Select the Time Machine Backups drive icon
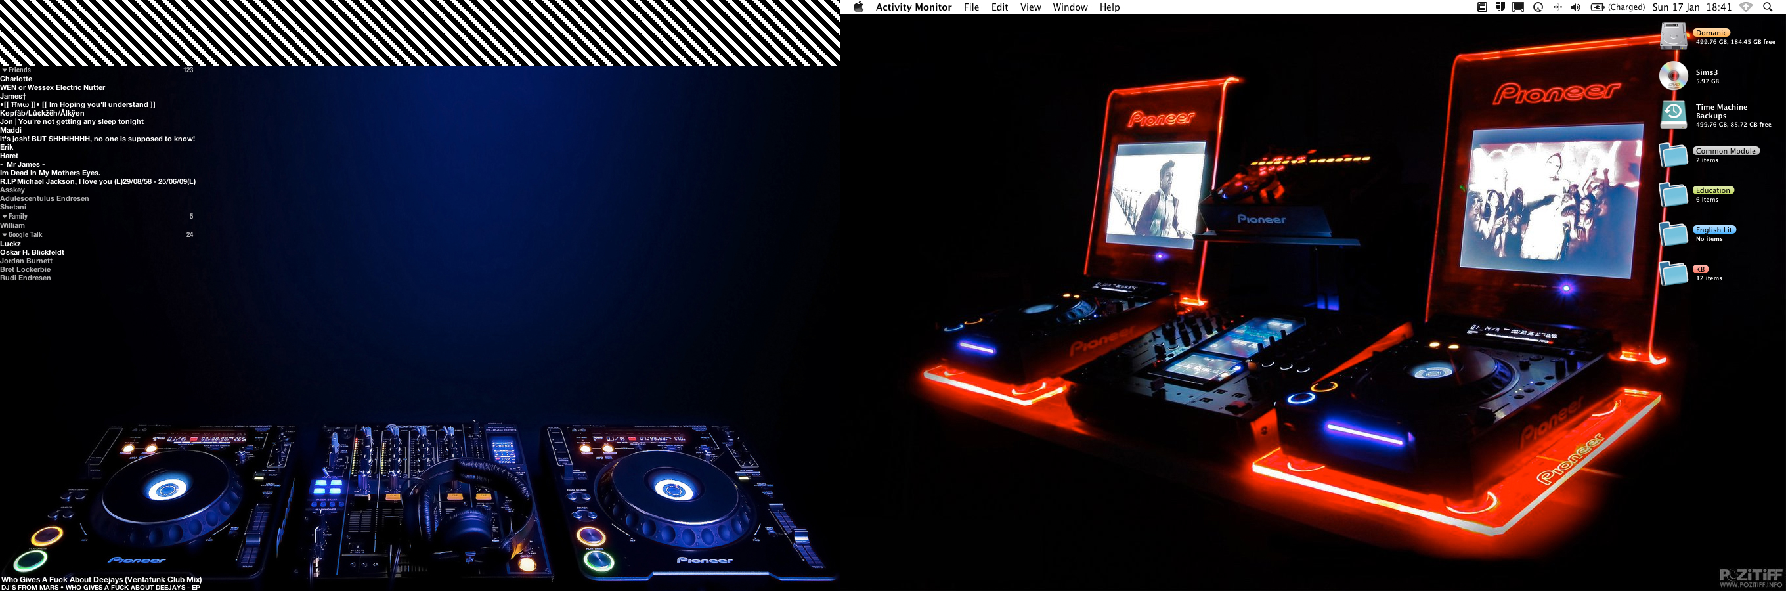This screenshot has height=591, width=1786. pos(1673,115)
